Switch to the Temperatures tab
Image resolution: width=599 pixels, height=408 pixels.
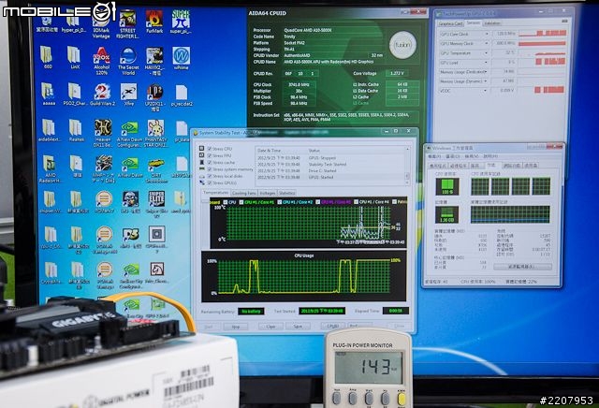point(216,193)
